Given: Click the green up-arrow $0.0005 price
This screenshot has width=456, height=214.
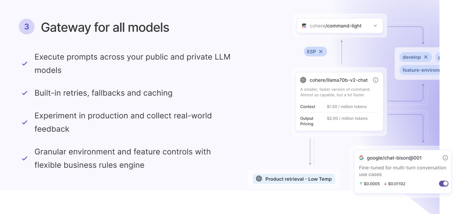Looking at the screenshot, I should pyautogui.click(x=369, y=184).
